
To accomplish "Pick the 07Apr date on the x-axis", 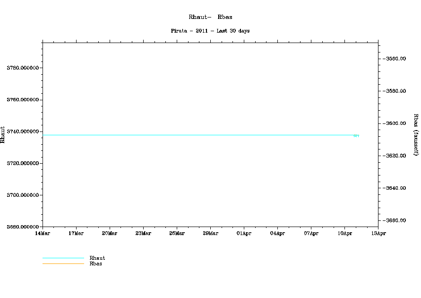I will (x=311, y=233).
